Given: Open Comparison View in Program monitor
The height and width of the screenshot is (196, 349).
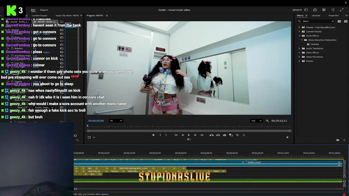Looking at the screenshot, I should pos(231,135).
